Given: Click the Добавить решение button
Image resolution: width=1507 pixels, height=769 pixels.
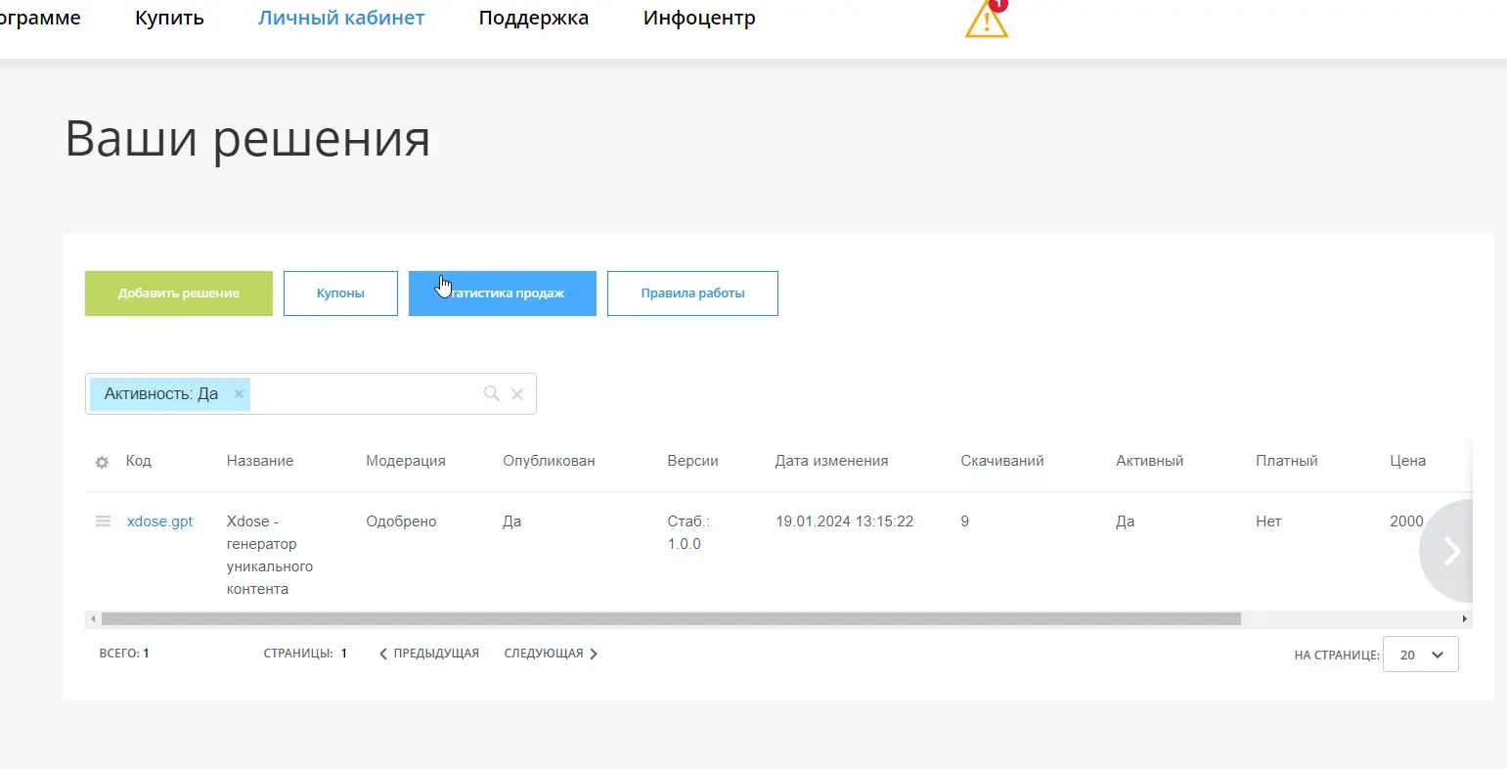Looking at the screenshot, I should coord(179,294).
